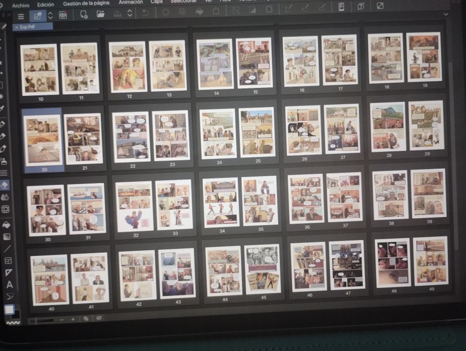Click the Snap to grid icon
The height and width of the screenshot is (351, 466).
[322, 8]
